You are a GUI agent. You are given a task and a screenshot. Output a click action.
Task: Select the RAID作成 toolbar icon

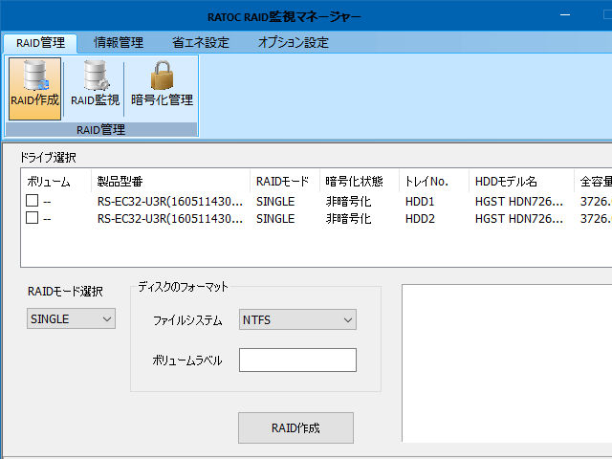(34, 89)
